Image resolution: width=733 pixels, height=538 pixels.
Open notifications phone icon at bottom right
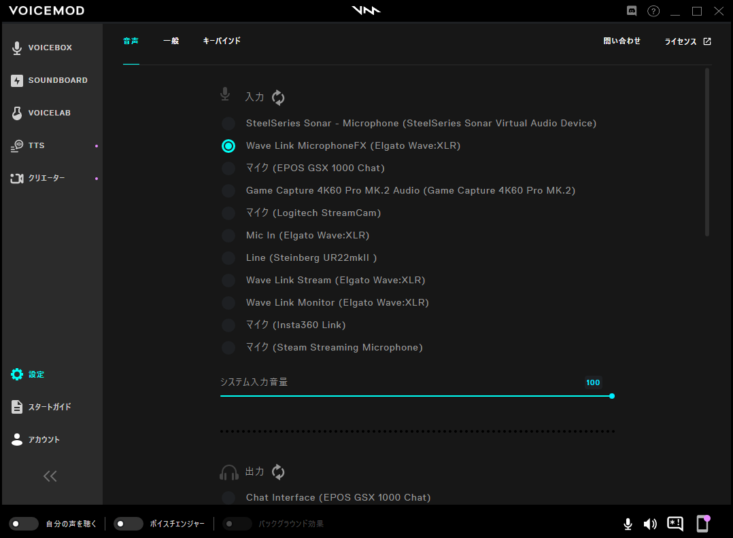coord(703,524)
